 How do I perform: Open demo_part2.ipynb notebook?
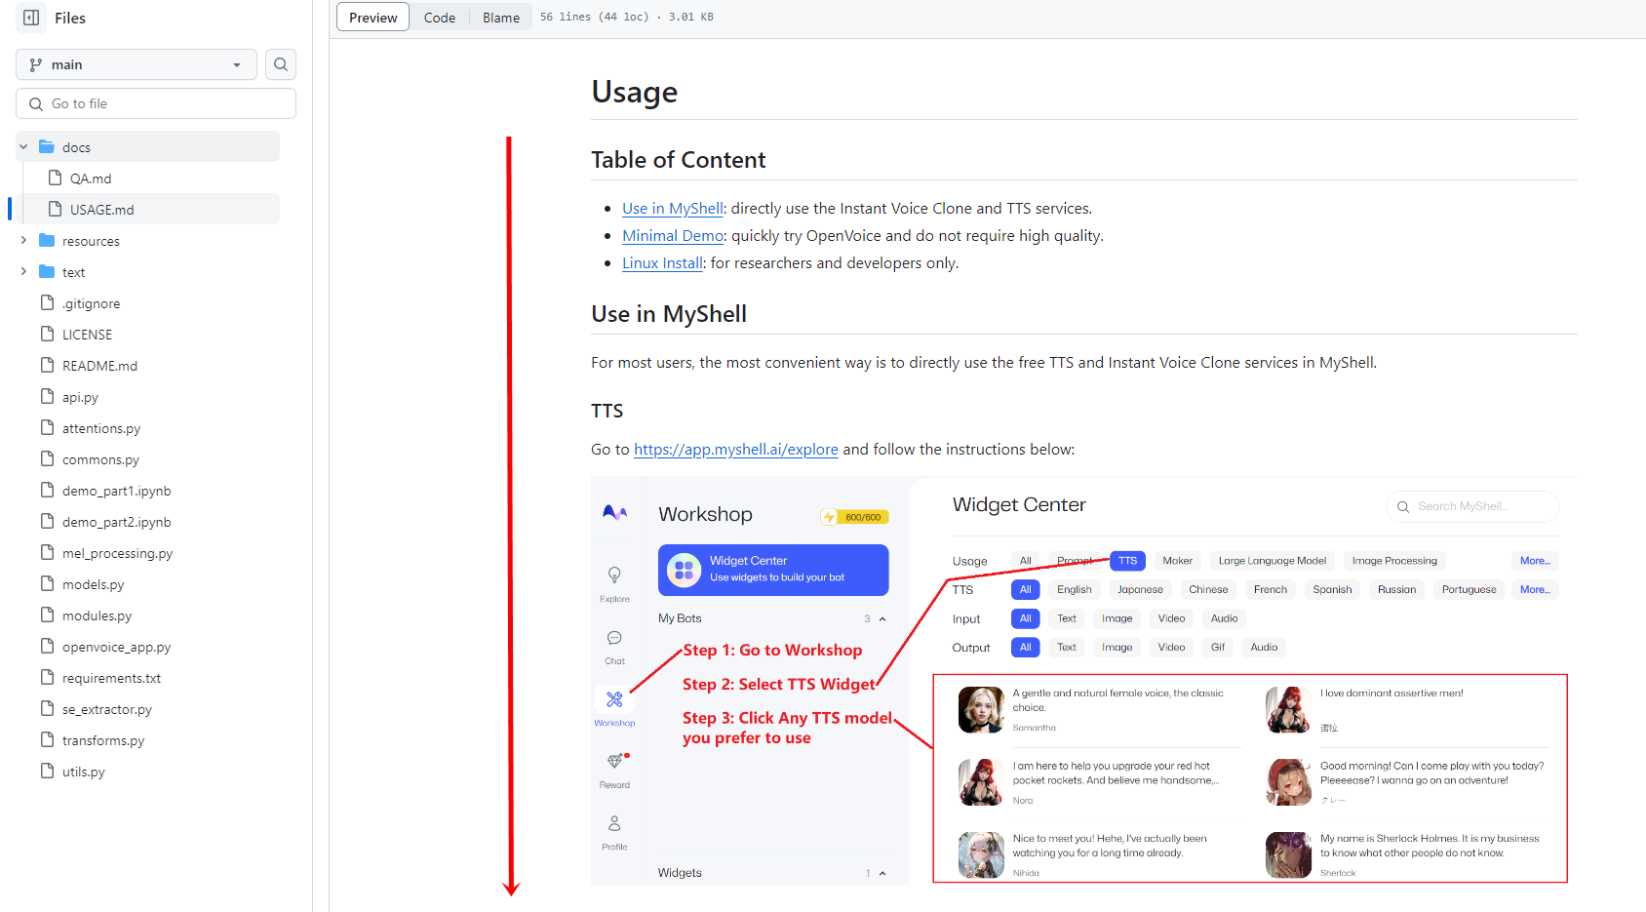click(116, 522)
